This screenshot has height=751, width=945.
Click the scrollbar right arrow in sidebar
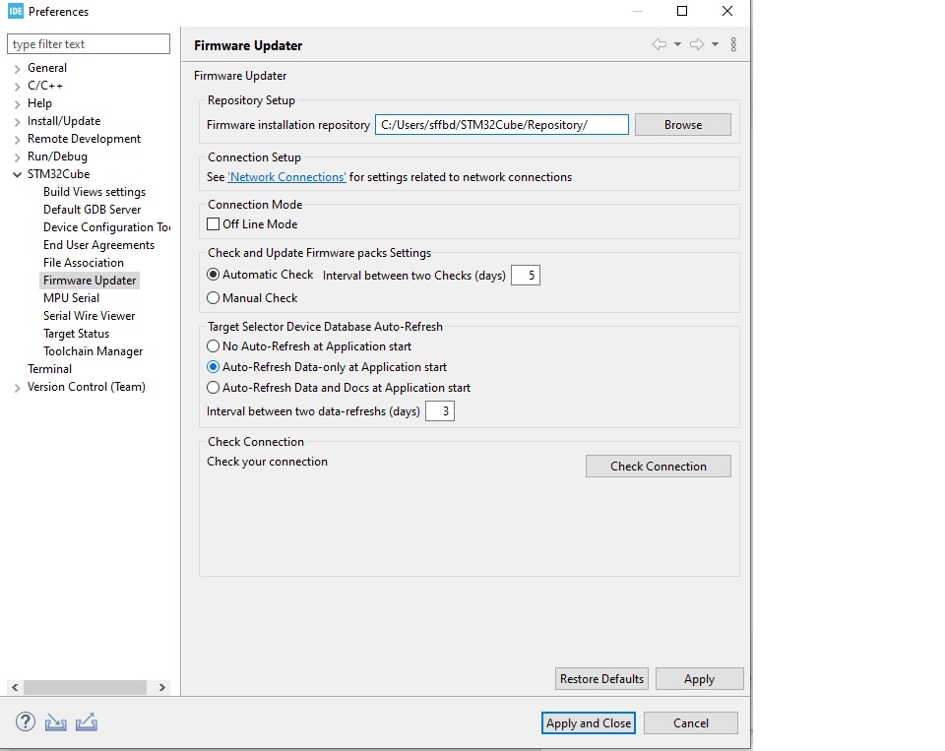coord(162,688)
